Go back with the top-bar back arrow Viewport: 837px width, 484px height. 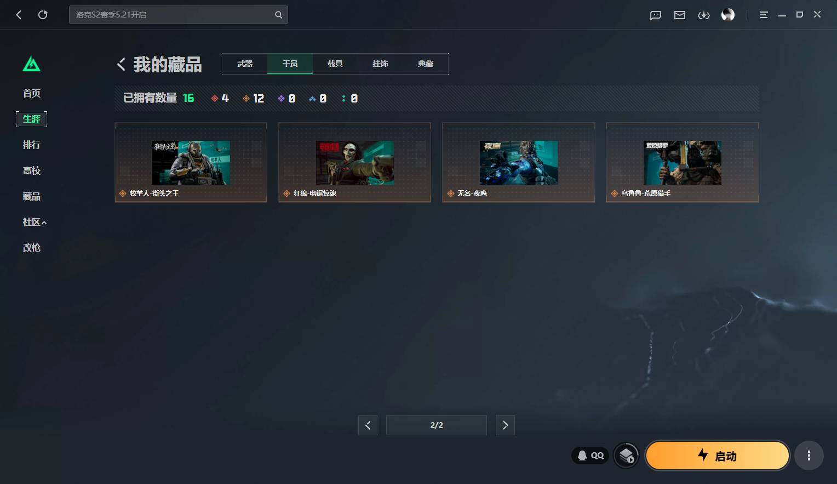19,15
